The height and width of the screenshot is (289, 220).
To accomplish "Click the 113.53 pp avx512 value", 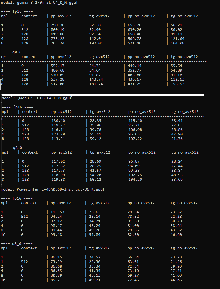I will coord(57,212).
